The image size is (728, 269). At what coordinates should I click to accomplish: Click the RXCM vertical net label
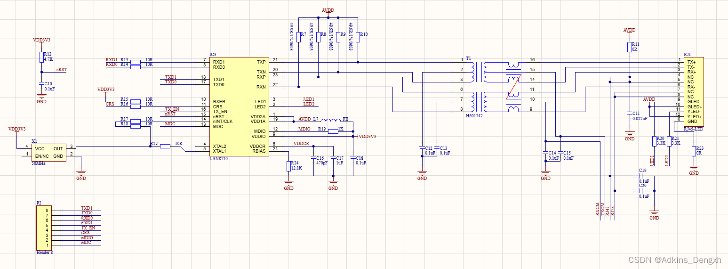click(598, 210)
